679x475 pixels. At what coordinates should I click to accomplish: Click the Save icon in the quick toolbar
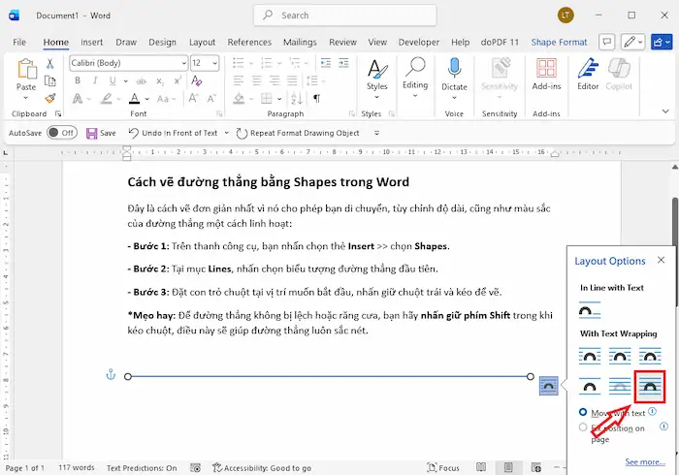tap(92, 133)
